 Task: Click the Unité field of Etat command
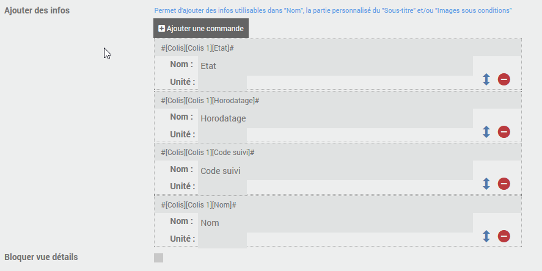pos(222,83)
